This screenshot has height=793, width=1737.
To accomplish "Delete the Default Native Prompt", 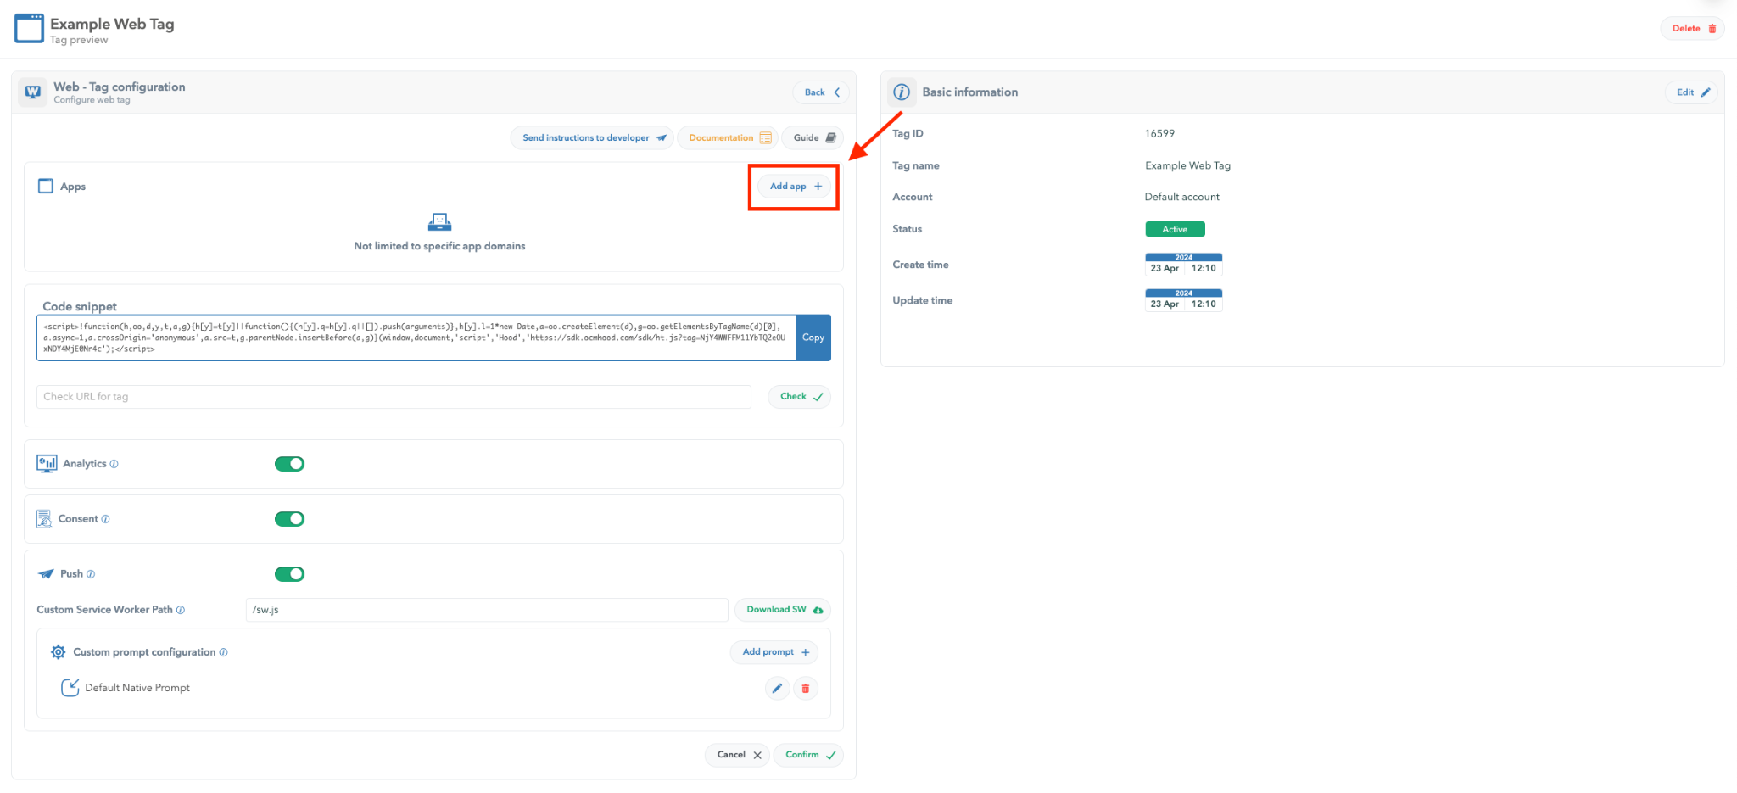I will [806, 689].
